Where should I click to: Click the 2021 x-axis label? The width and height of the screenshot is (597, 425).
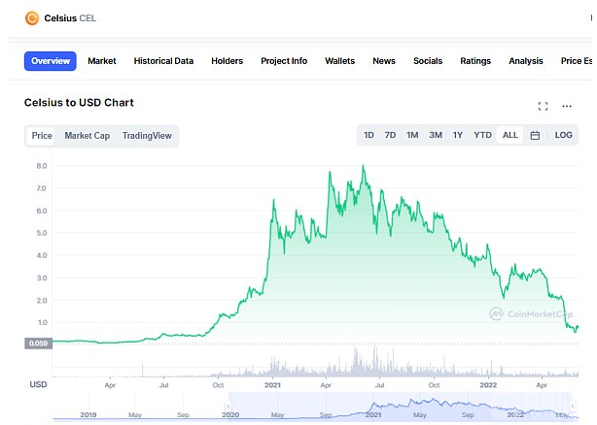[272, 385]
